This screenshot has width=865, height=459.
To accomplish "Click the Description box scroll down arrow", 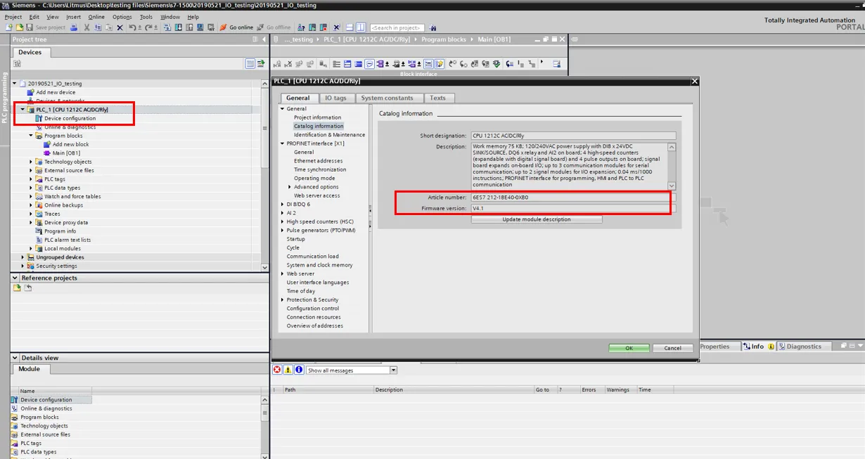I will (672, 186).
